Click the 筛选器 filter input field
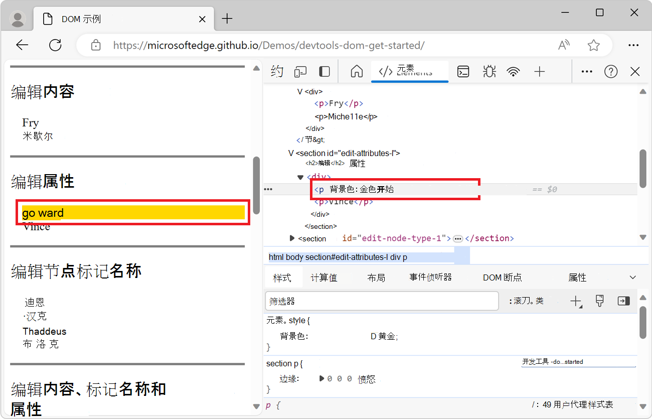 (382, 301)
